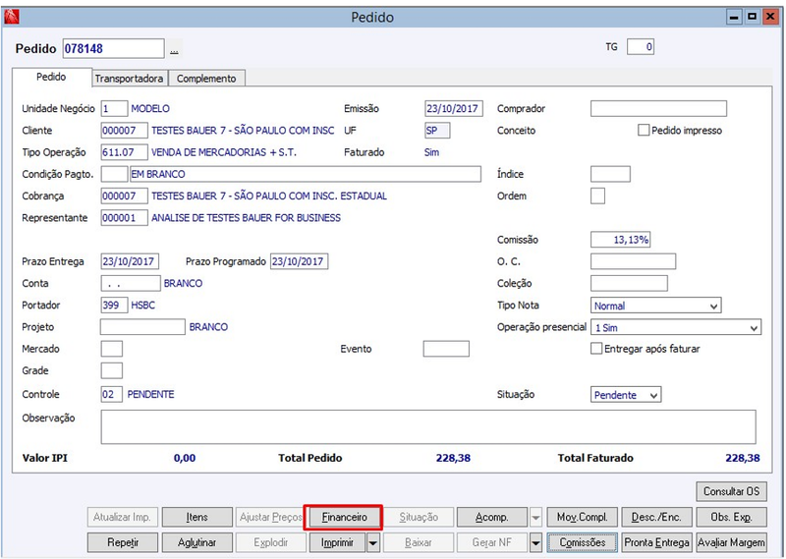The image size is (786, 559).
Task: Click the HSBC portador name
Action: (142, 305)
